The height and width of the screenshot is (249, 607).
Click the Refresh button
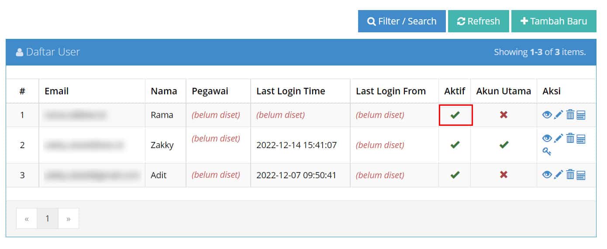coord(479,21)
